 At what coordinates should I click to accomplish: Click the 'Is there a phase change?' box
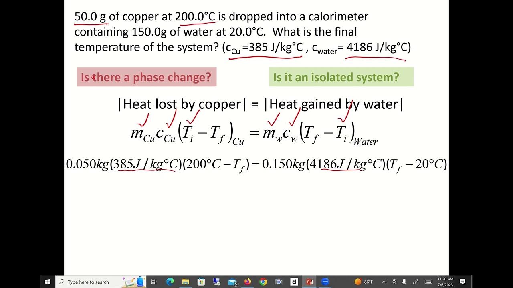[x=147, y=77]
